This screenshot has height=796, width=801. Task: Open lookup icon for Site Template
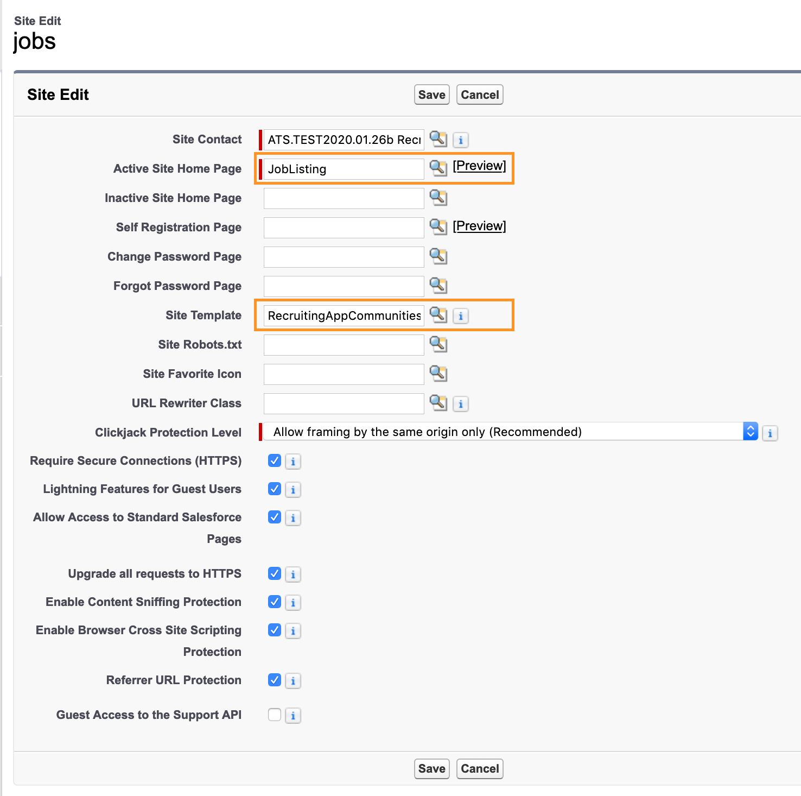[438, 315]
